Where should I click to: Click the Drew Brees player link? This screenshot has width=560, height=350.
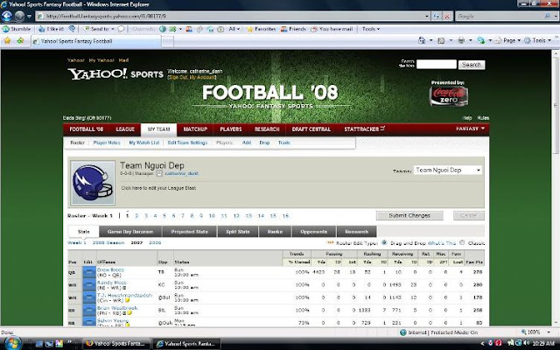click(110, 270)
